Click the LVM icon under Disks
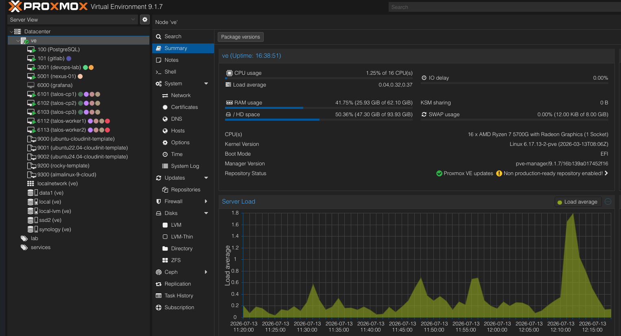 [x=165, y=225]
